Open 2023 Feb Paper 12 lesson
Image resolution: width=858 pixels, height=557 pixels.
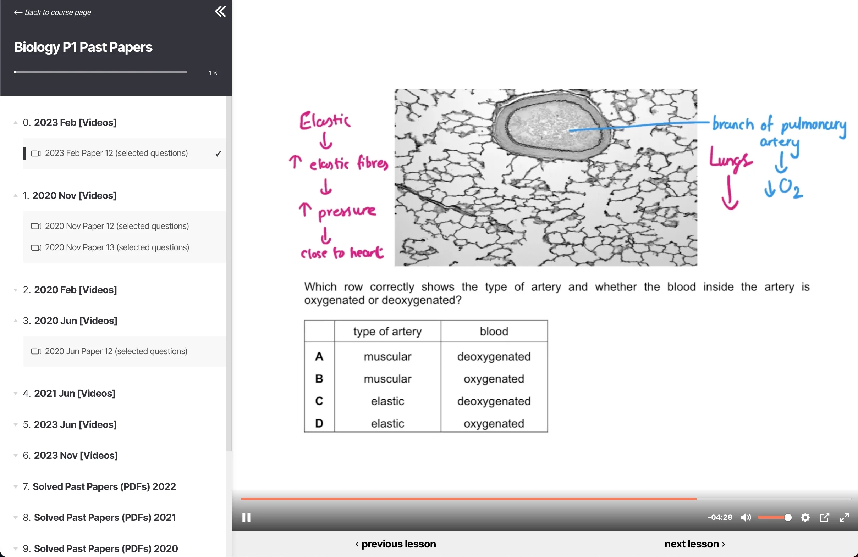[x=116, y=153]
